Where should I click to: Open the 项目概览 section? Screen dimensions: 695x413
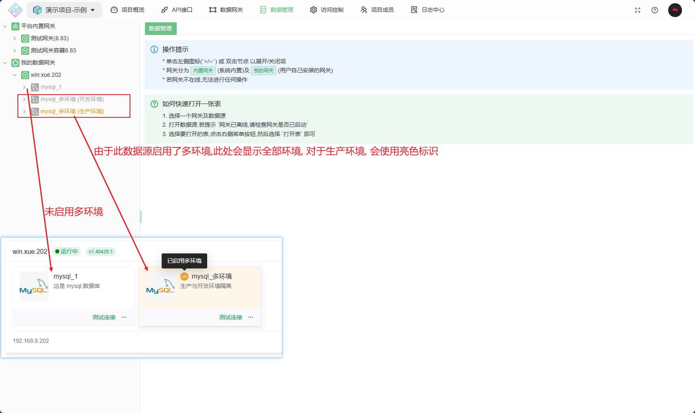(x=128, y=9)
